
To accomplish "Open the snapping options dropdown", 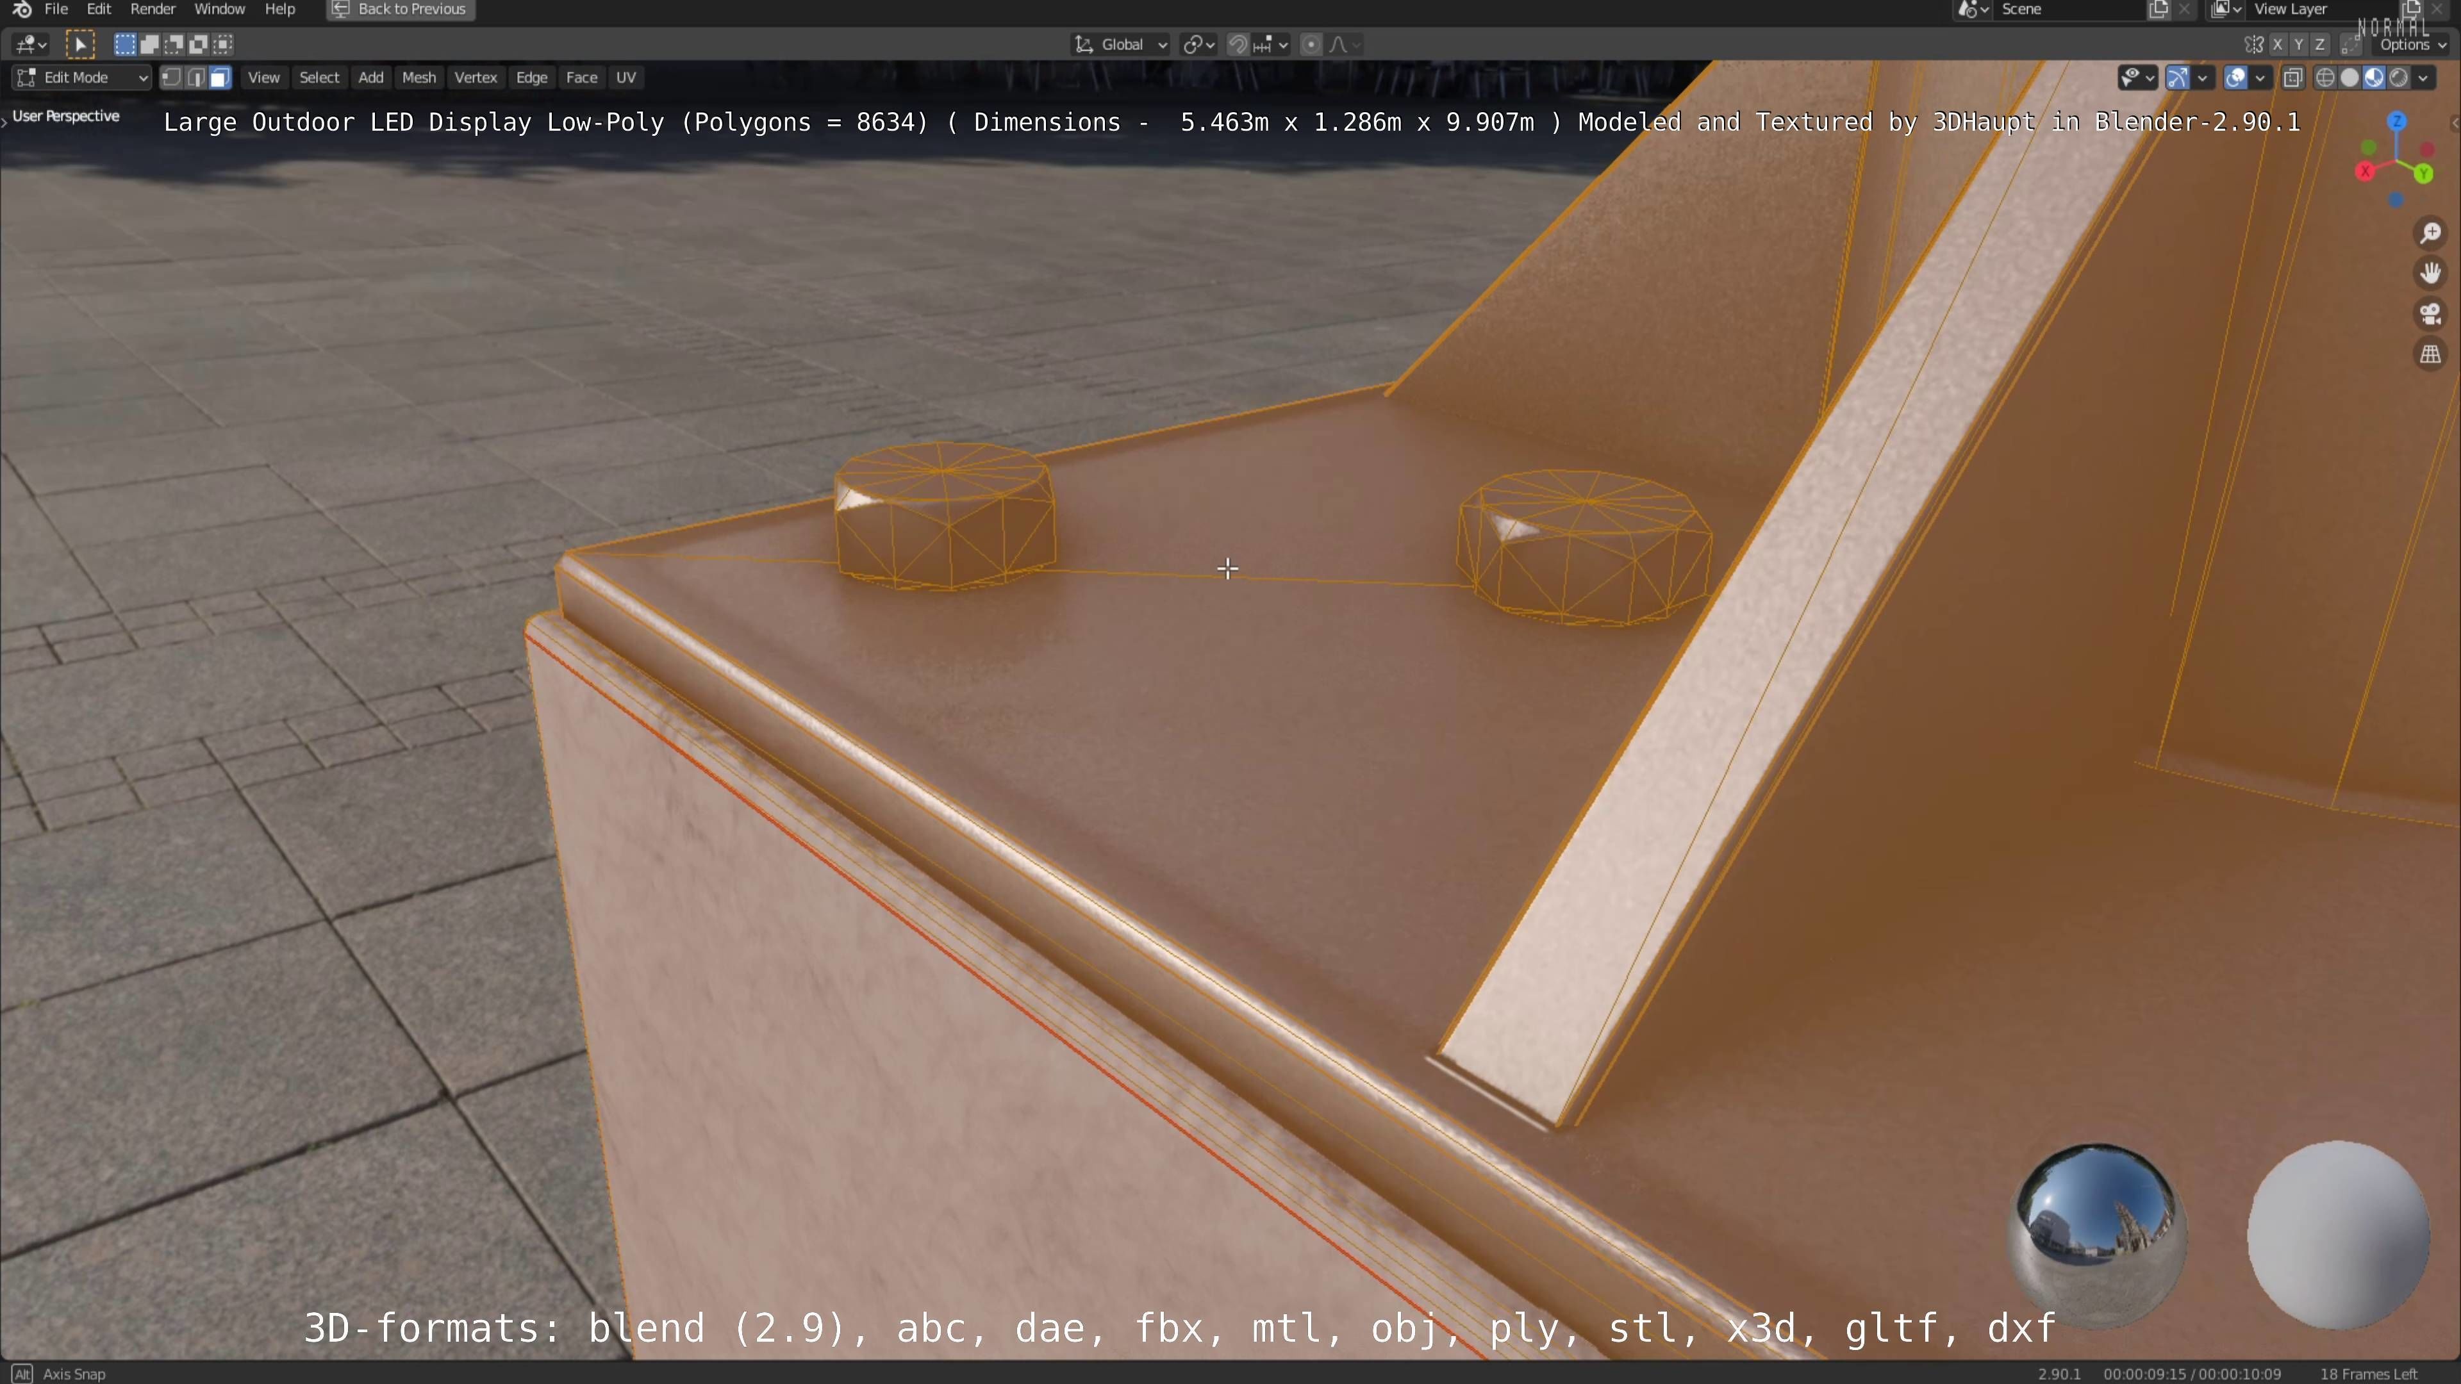I will (1271, 45).
